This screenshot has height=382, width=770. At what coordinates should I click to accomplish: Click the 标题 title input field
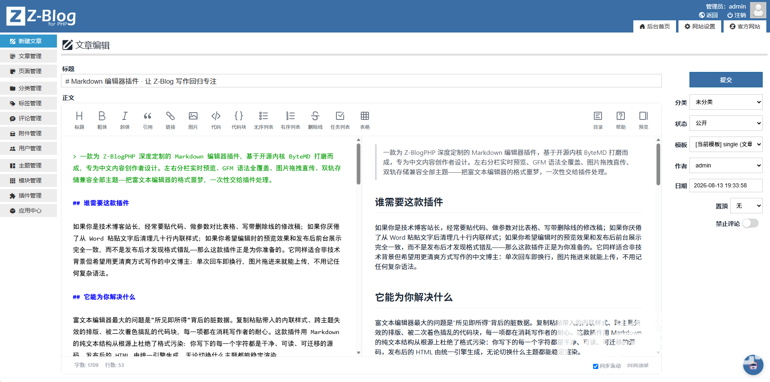(362, 81)
